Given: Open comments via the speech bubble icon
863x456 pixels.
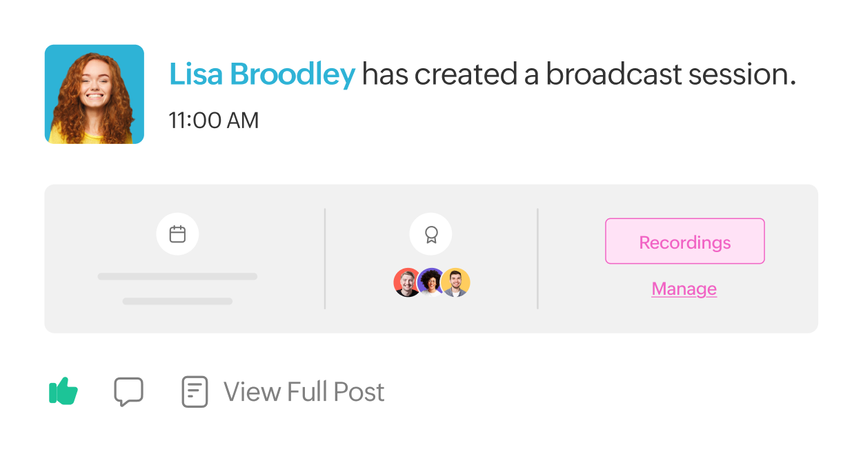Looking at the screenshot, I should 128,391.
